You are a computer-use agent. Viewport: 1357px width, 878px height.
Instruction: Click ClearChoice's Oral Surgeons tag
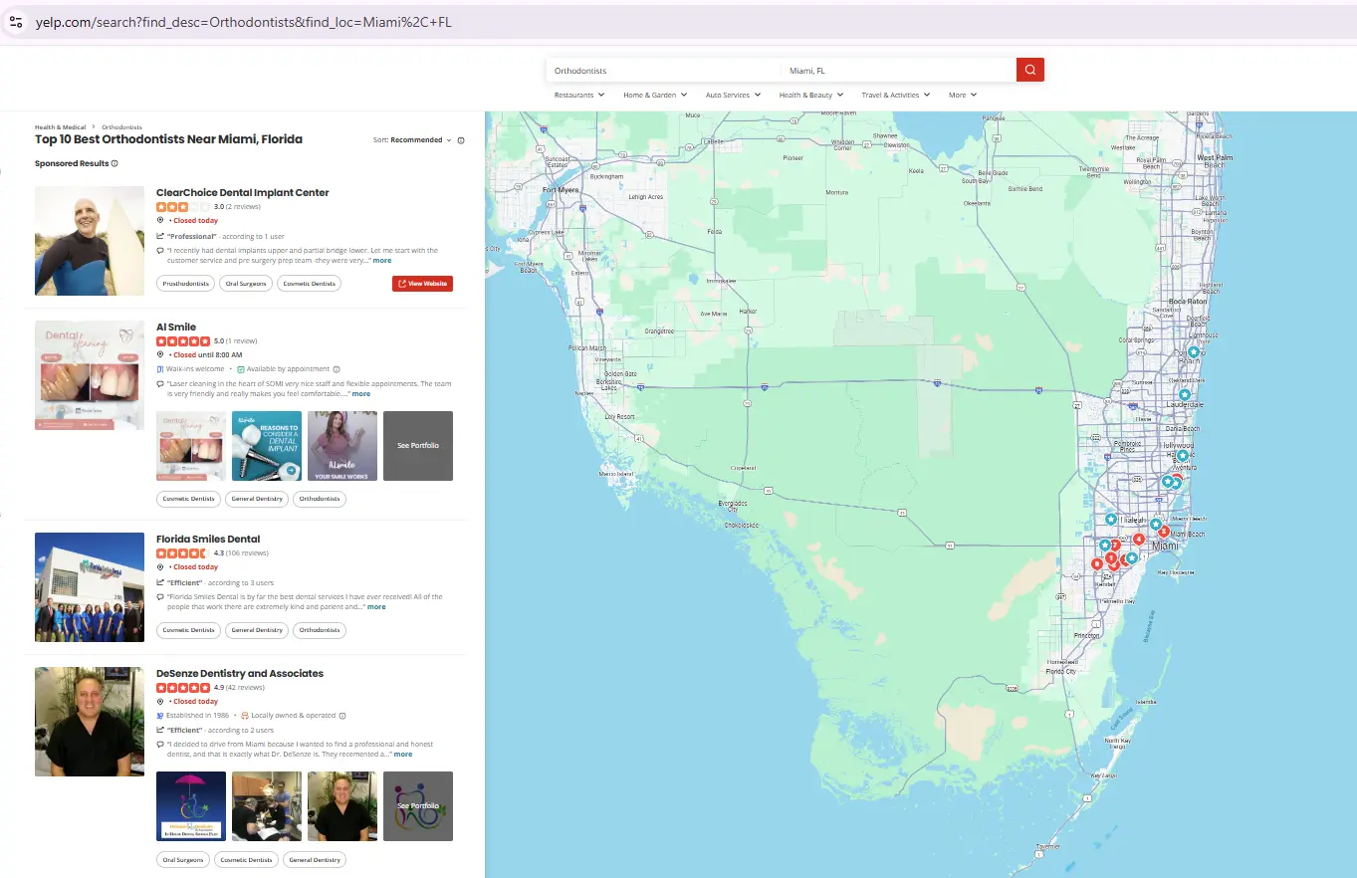pyautogui.click(x=246, y=284)
